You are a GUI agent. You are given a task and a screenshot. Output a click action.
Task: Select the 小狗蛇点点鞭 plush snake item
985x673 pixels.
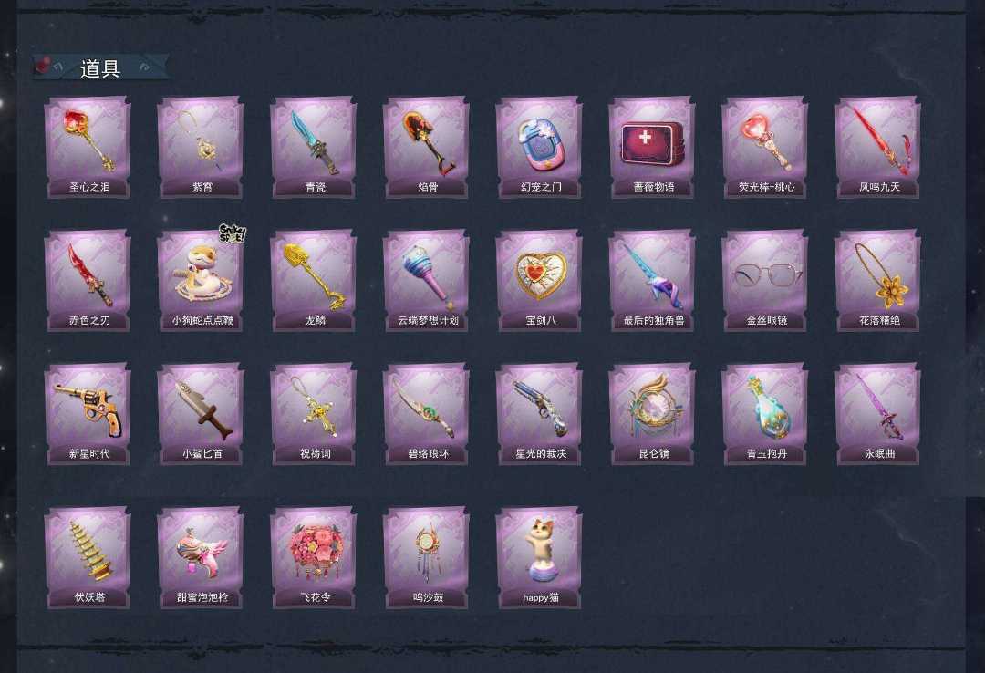click(201, 280)
